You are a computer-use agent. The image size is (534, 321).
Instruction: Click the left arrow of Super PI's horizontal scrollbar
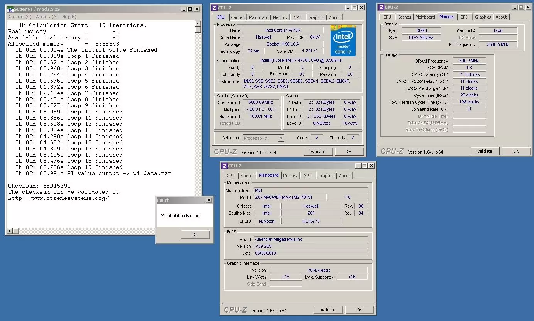coord(10,231)
